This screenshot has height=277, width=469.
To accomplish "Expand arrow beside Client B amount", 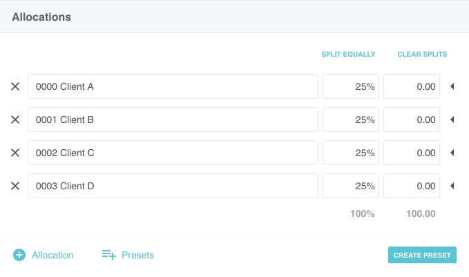I will (452, 120).
